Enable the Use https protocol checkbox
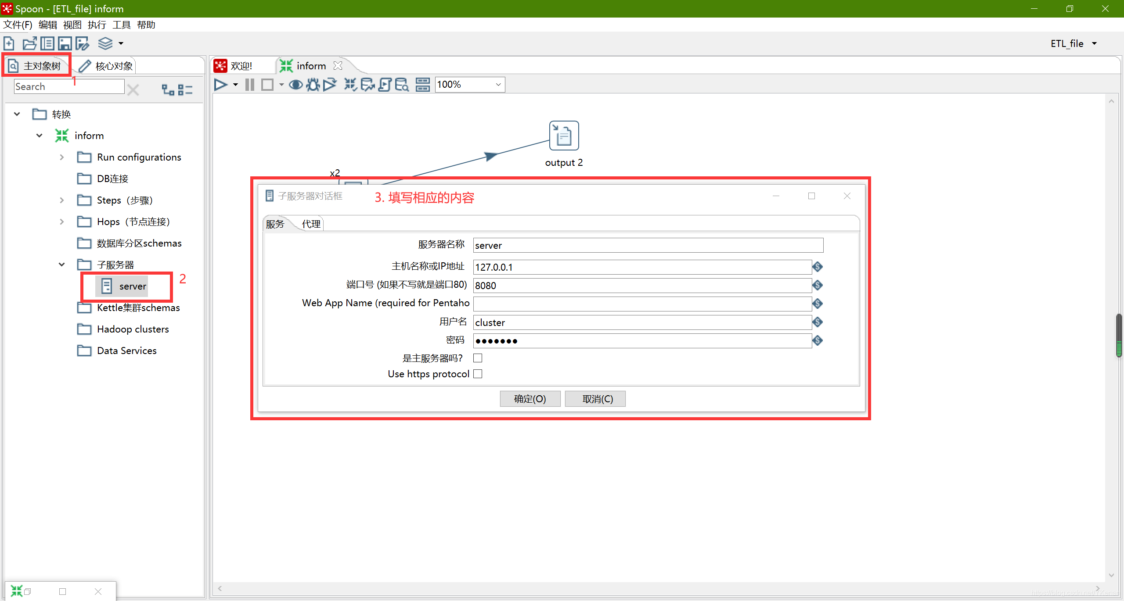The height and width of the screenshot is (601, 1124). coord(478,374)
